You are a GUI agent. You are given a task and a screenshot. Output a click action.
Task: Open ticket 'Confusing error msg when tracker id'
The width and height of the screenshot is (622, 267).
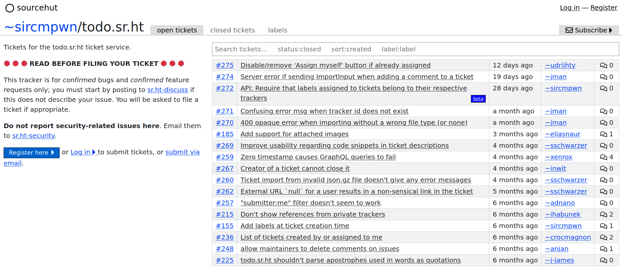[324, 111]
